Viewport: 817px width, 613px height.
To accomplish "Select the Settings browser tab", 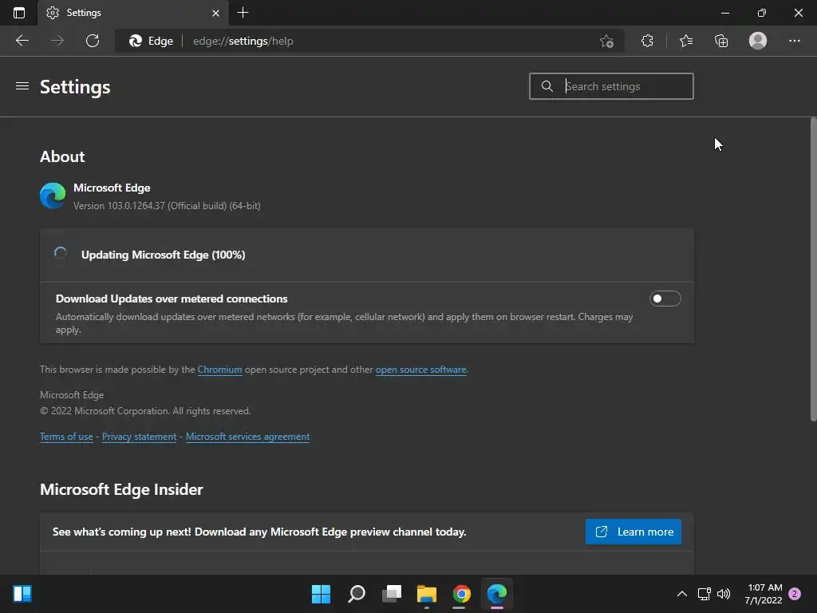I will pyautogui.click(x=133, y=13).
